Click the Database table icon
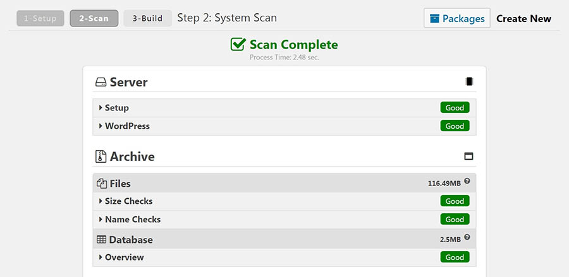 click(x=101, y=240)
